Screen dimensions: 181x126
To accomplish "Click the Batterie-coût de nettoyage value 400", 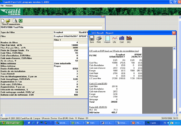I will [x=66, y=95].
